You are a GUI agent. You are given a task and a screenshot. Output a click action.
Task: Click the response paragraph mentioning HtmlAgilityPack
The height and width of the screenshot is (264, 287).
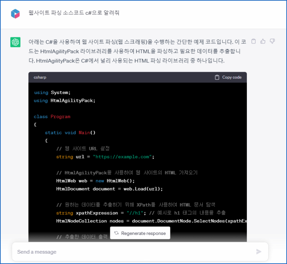click(137, 51)
